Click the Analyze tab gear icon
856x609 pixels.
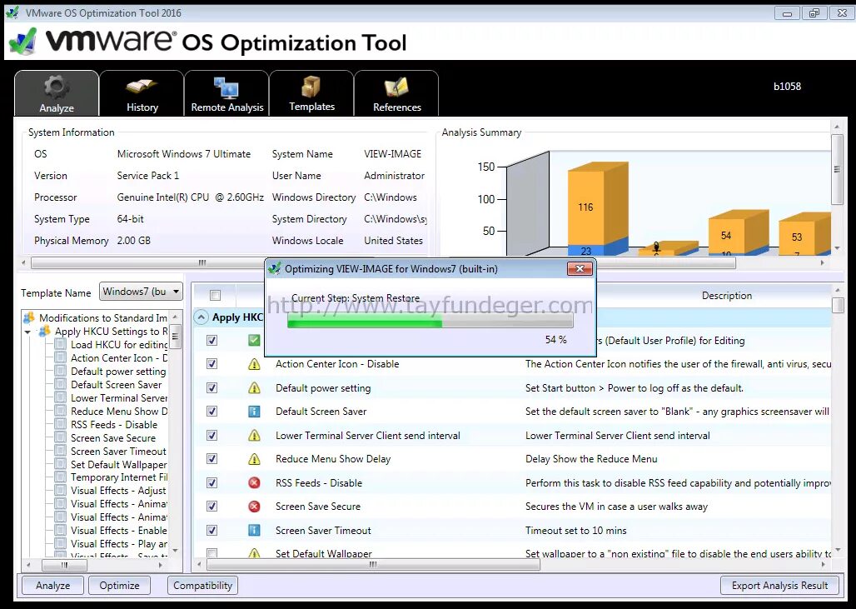tap(57, 87)
